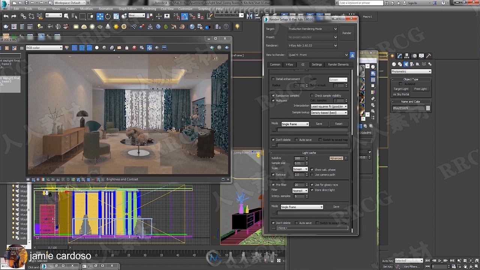Click the white circle alpha icon in frame buffer
The height and width of the screenshot is (270, 480).
[x=97, y=48]
